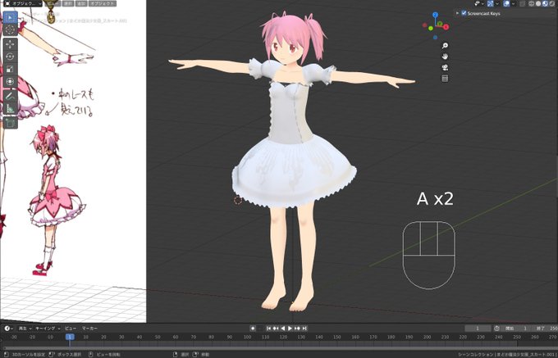Viewport: 558px width, 358px height.
Task: Click frame 100 on the timeline ruler
Action: point(247,337)
